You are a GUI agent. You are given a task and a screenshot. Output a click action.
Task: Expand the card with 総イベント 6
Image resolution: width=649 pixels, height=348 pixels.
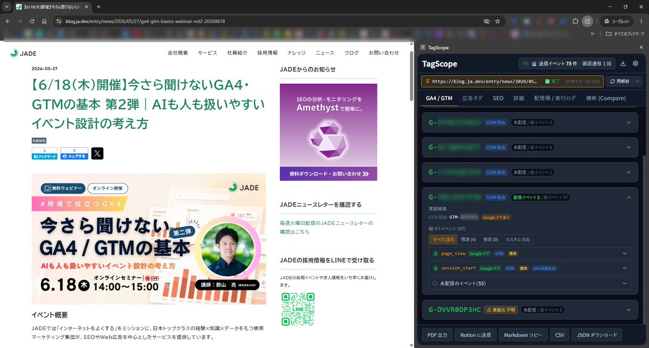(x=530, y=147)
